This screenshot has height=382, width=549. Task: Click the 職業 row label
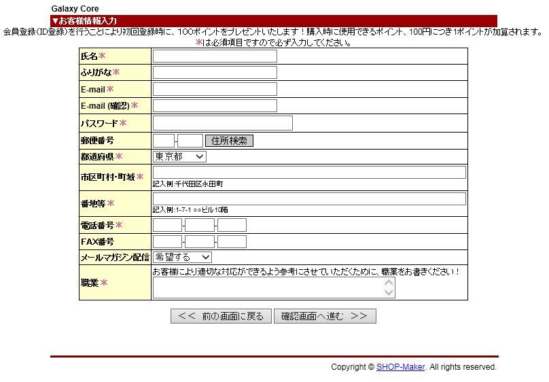90,283
